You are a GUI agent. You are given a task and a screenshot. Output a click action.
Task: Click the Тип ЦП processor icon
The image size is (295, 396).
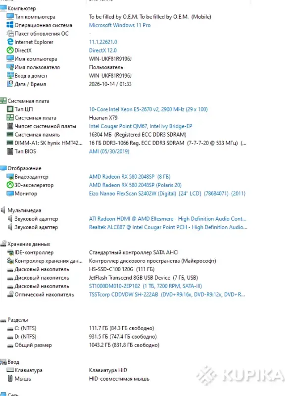(10, 109)
